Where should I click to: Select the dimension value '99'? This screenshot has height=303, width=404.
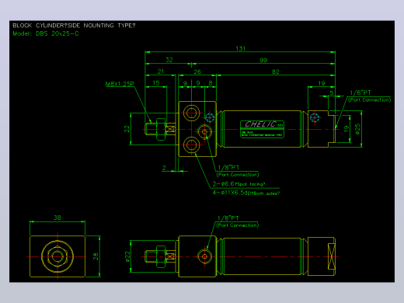[x=263, y=60]
